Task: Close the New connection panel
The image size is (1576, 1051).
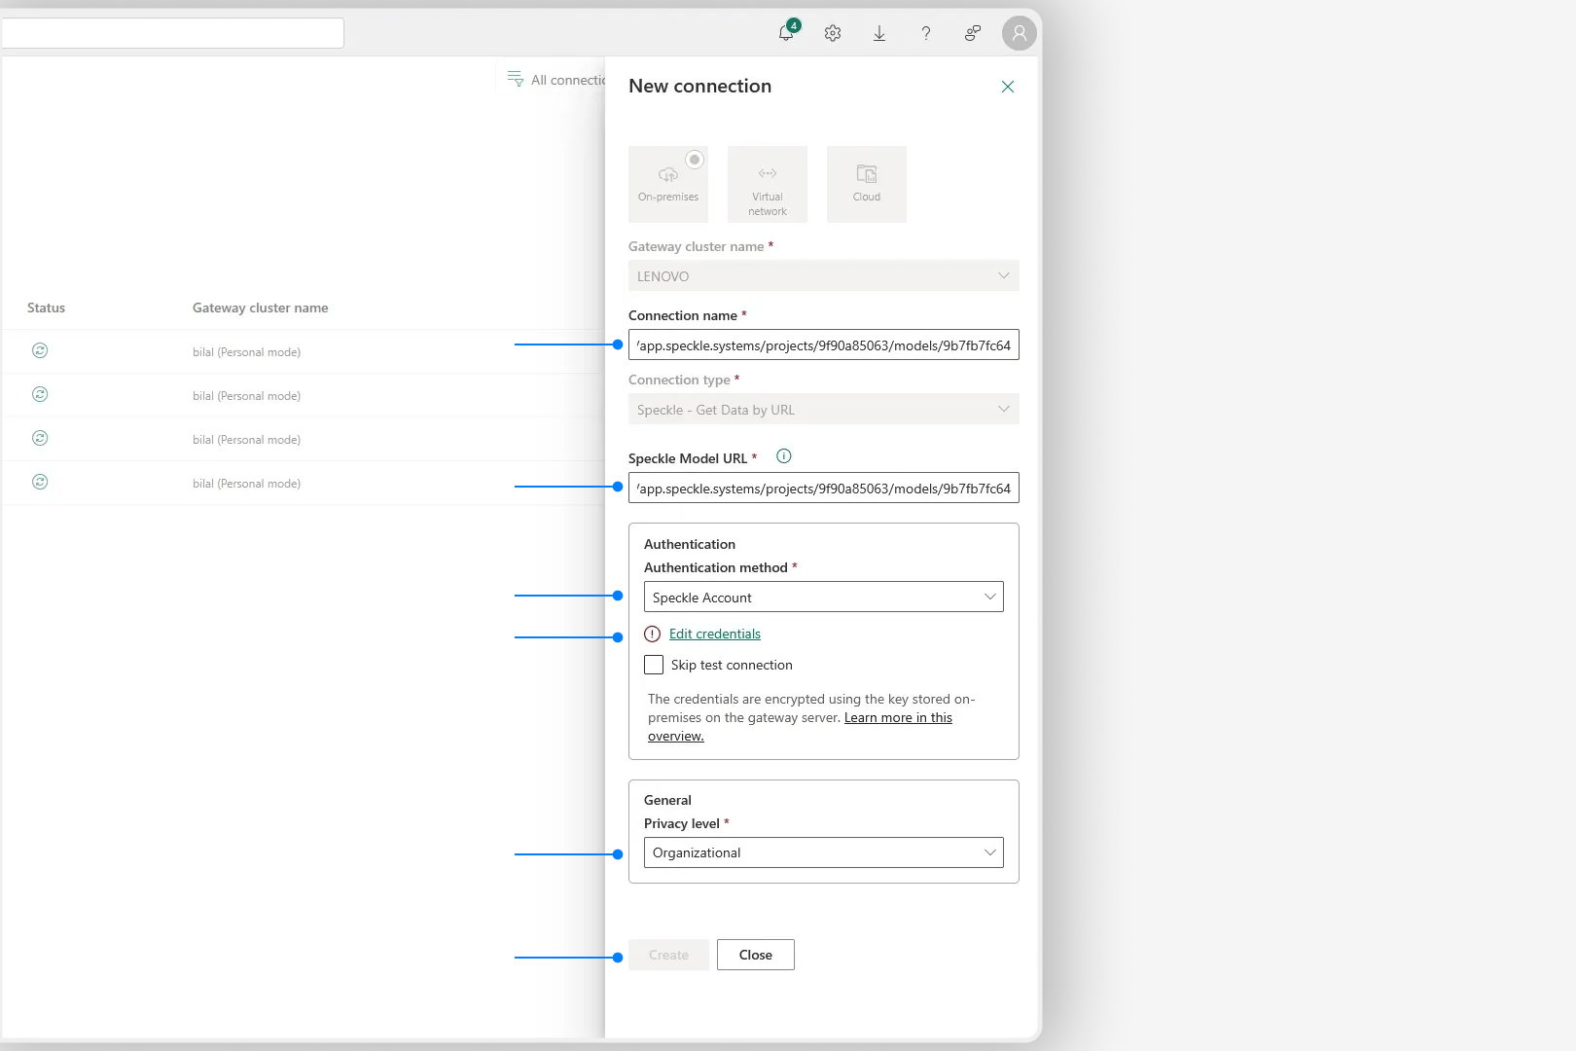Action: (1008, 87)
